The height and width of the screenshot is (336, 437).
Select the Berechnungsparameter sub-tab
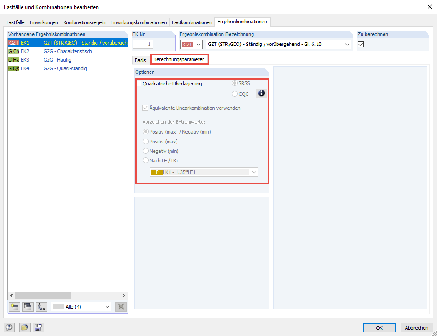179,60
